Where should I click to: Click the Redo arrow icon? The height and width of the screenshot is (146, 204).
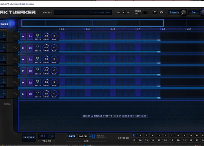(128, 13)
